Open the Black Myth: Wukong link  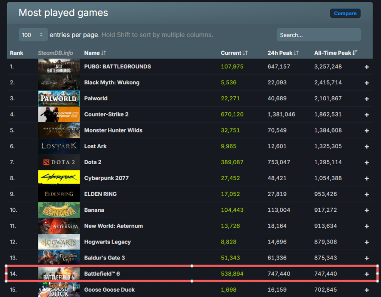[112, 82]
